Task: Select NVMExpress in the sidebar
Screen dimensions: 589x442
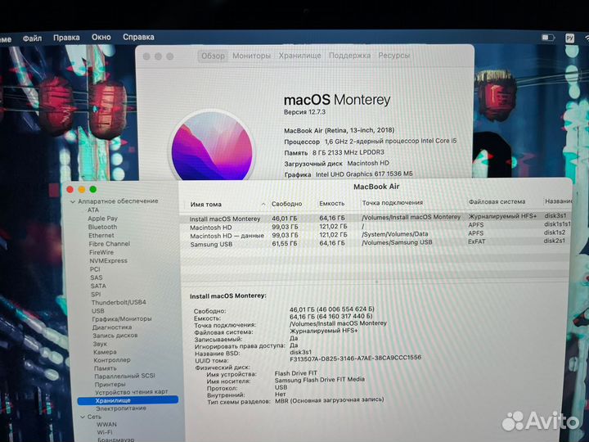Action: pos(108,260)
